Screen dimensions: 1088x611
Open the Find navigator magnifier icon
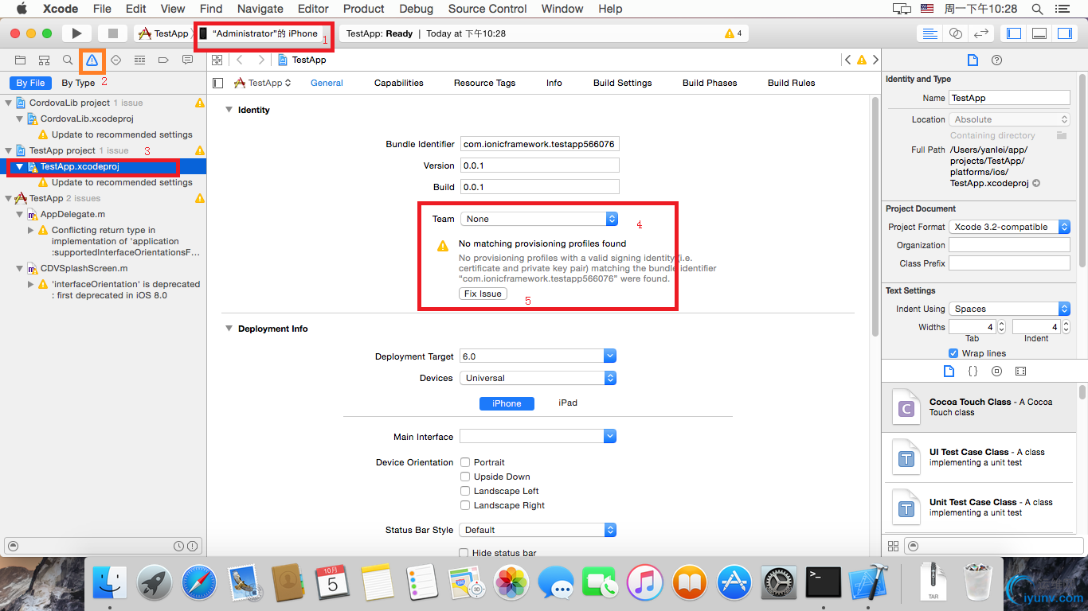68,60
